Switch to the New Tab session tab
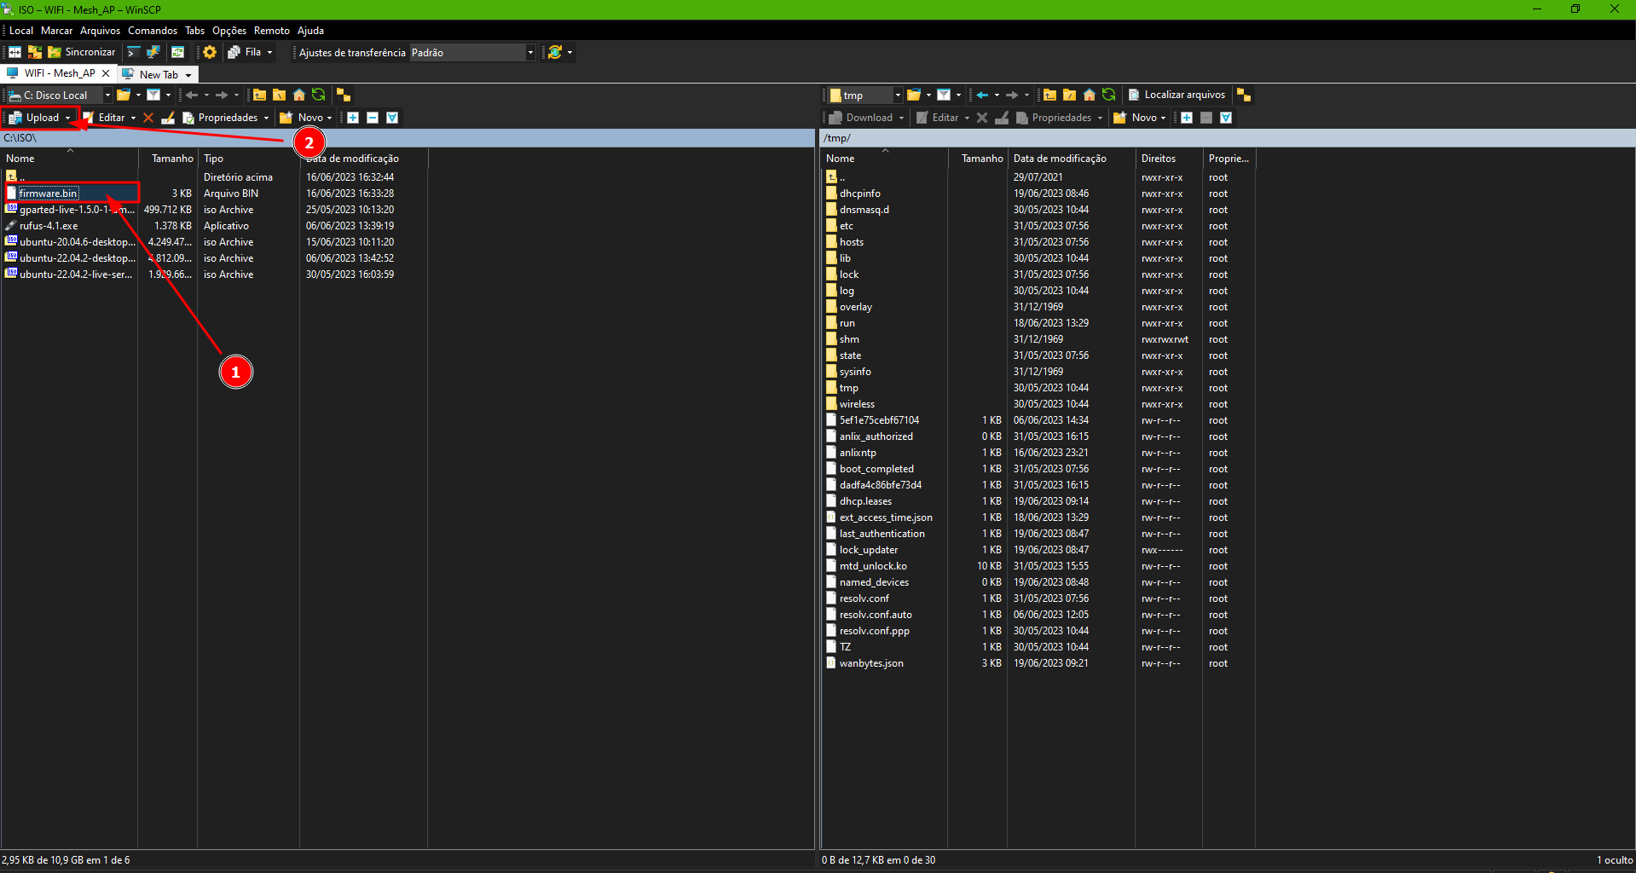Image resolution: width=1636 pixels, height=873 pixels. [x=159, y=74]
